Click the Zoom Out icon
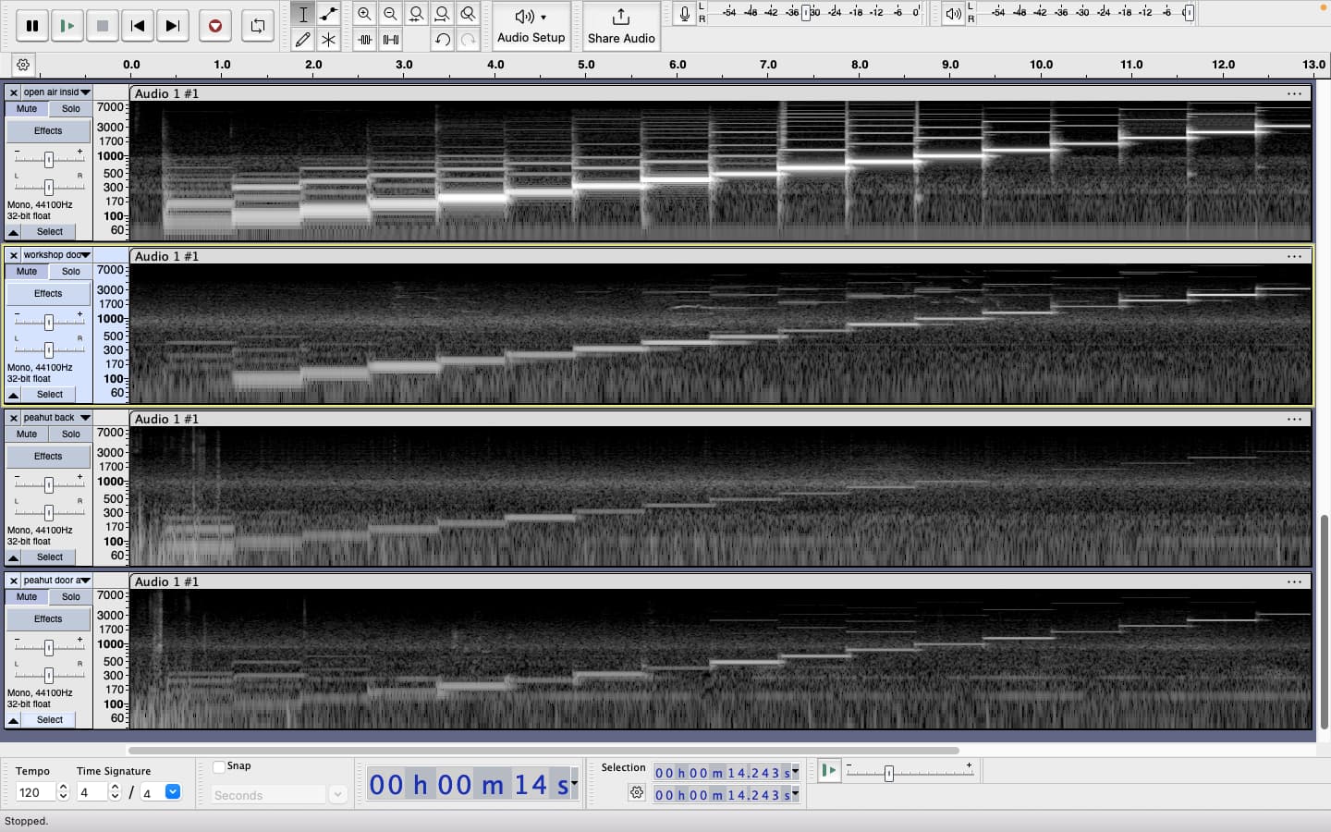The width and height of the screenshot is (1331, 832). click(x=391, y=14)
